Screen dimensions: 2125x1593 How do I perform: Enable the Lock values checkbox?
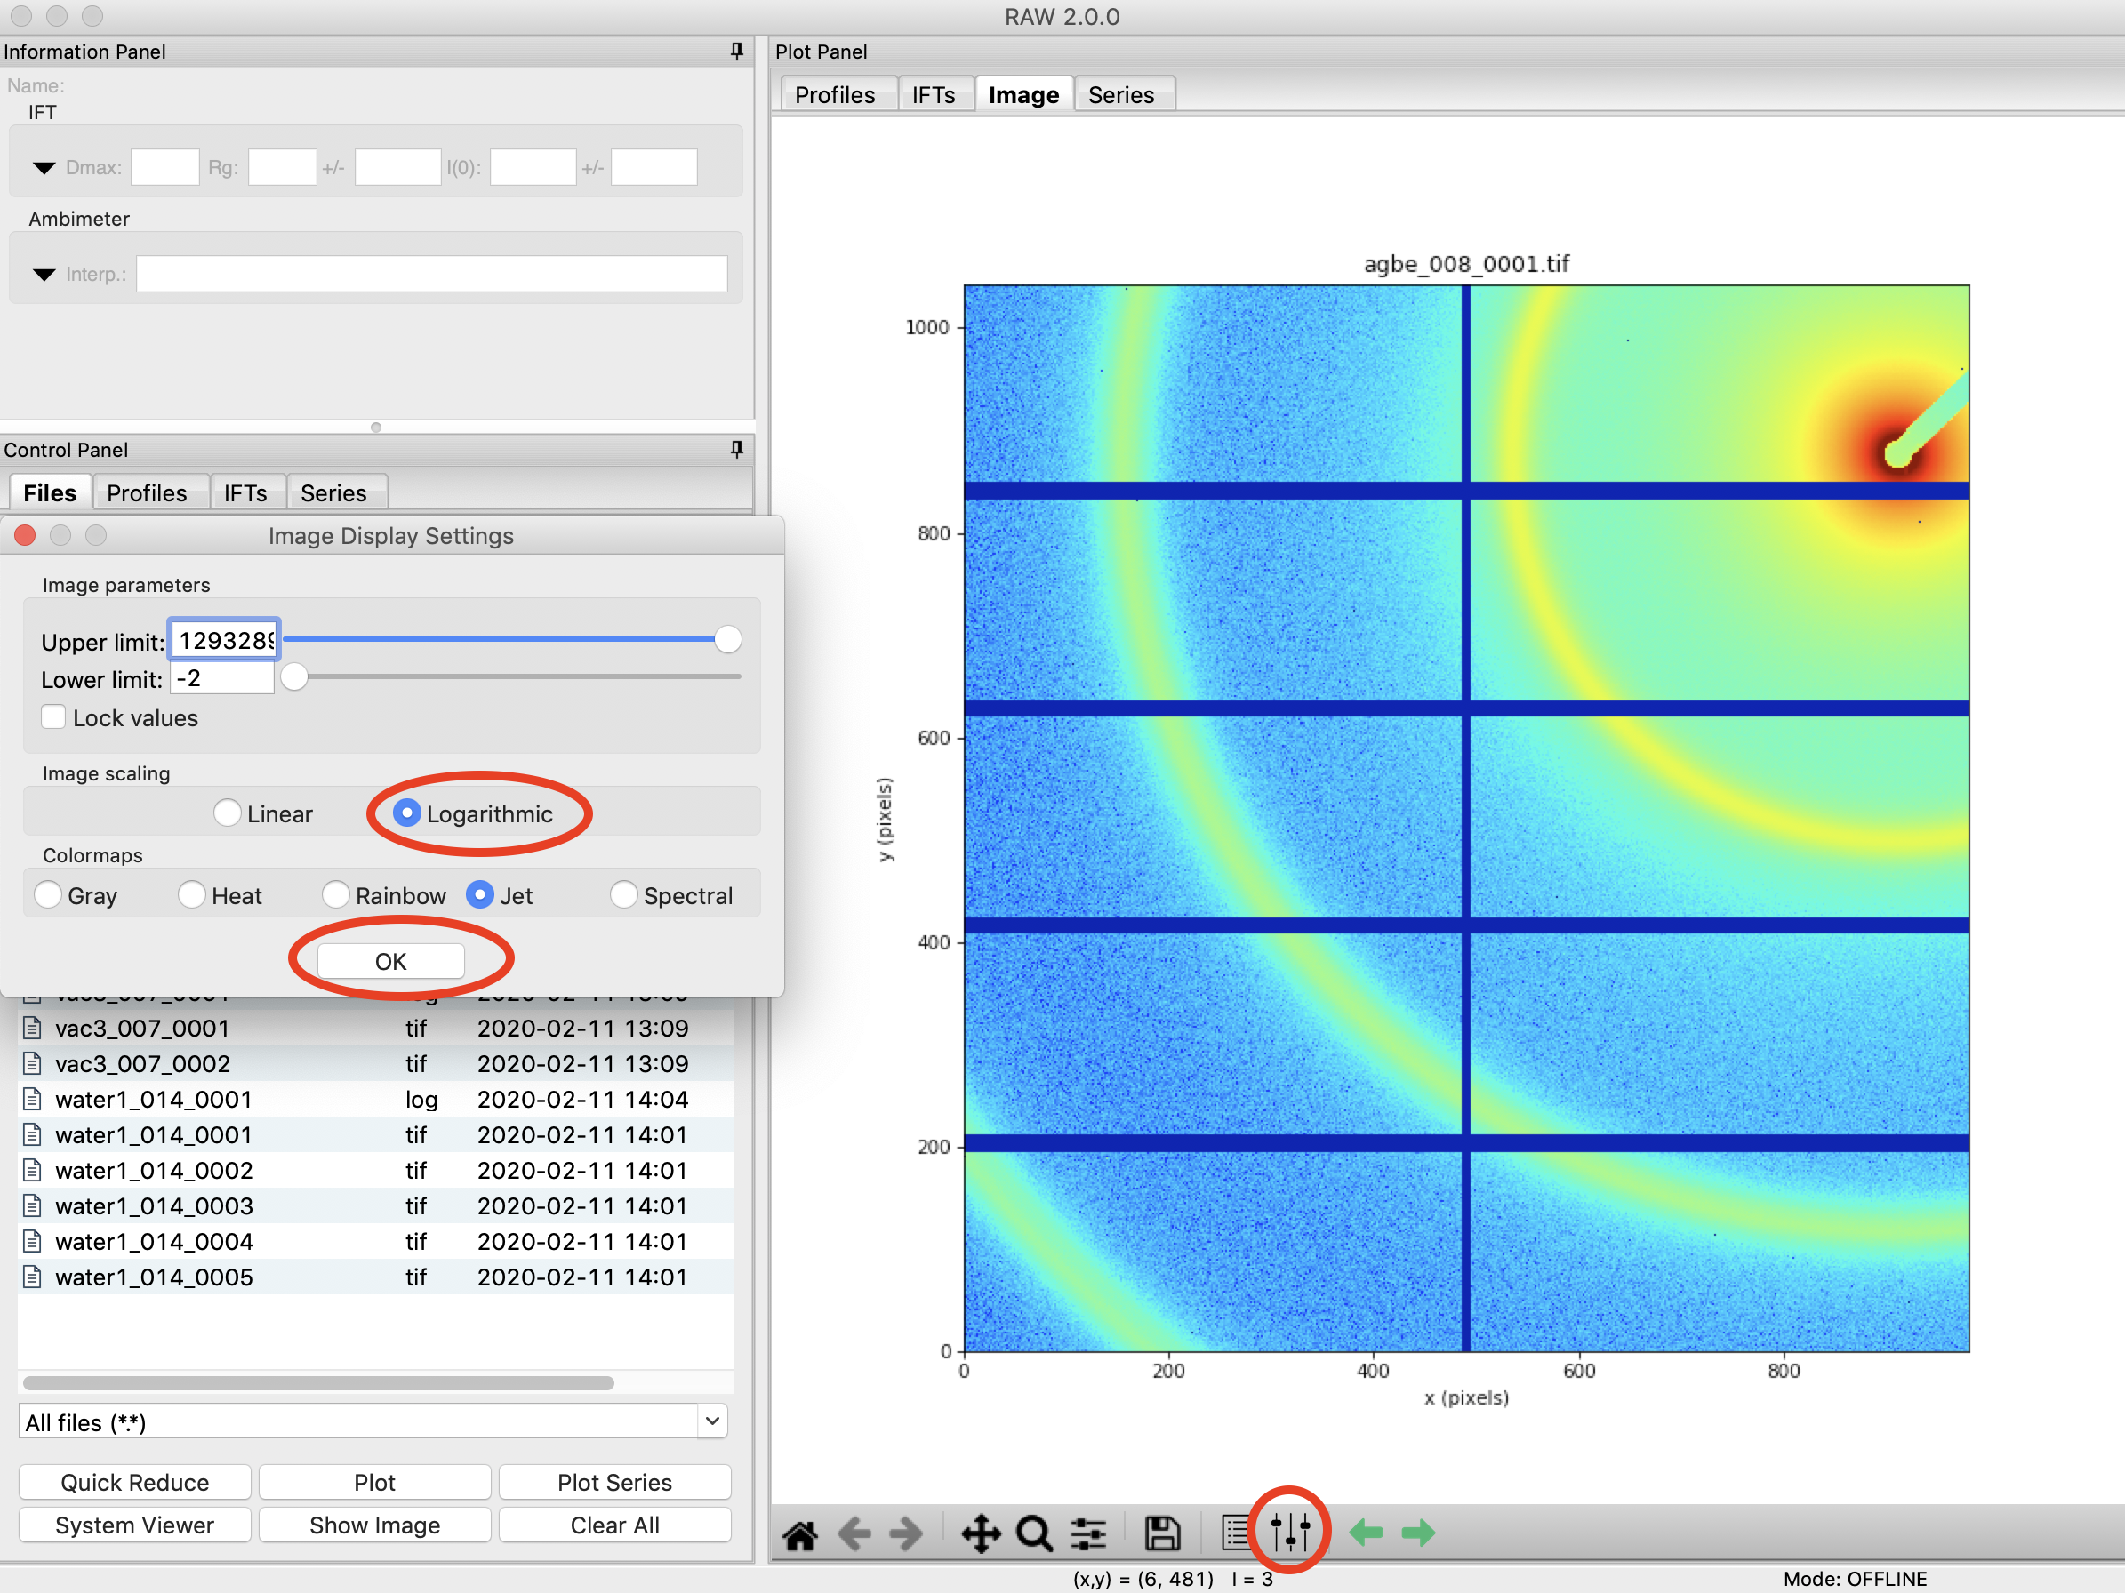point(54,717)
